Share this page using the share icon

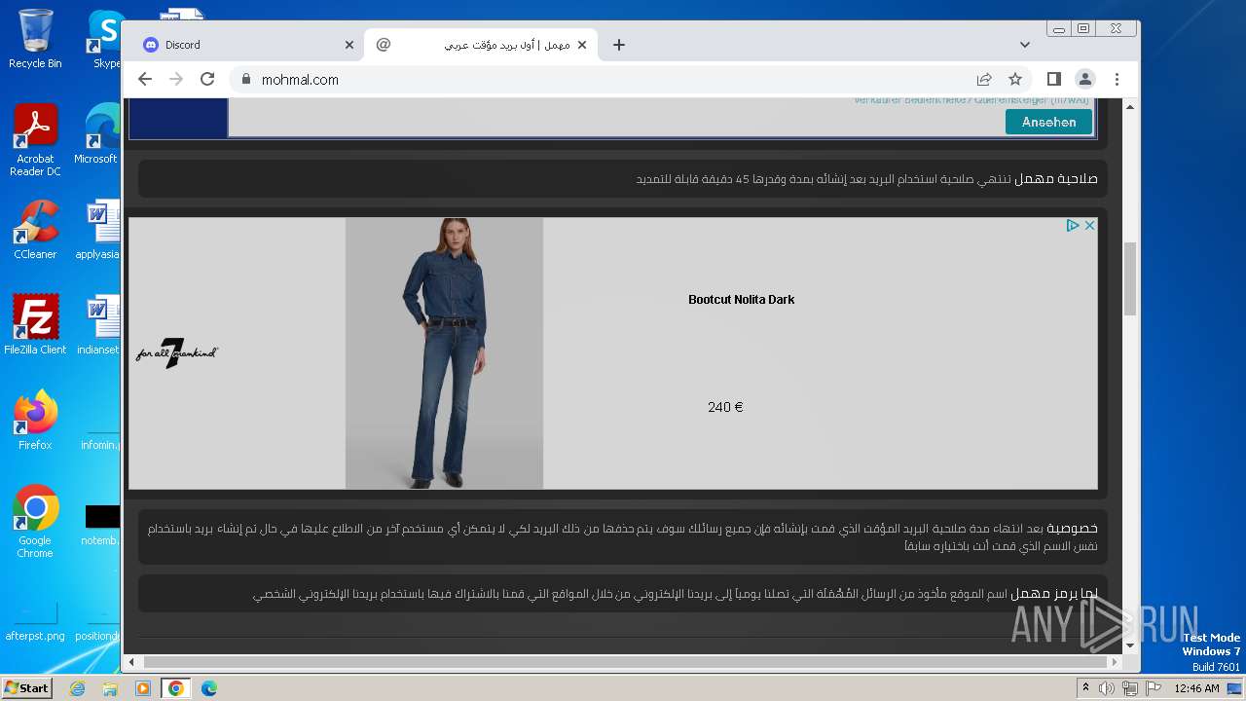tap(984, 79)
